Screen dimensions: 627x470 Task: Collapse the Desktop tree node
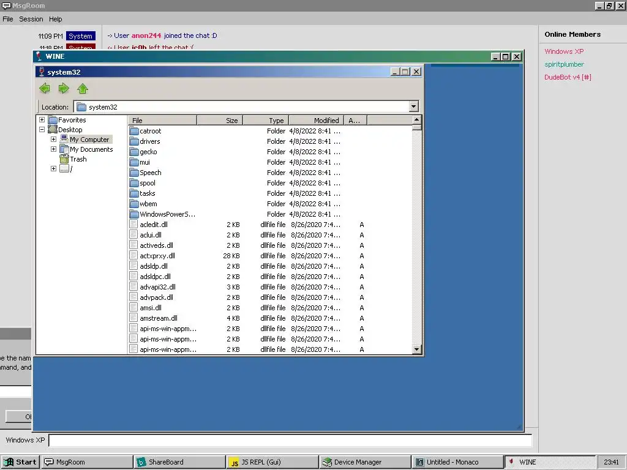point(42,130)
